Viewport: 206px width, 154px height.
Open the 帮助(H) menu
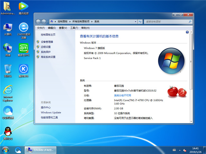85,28
